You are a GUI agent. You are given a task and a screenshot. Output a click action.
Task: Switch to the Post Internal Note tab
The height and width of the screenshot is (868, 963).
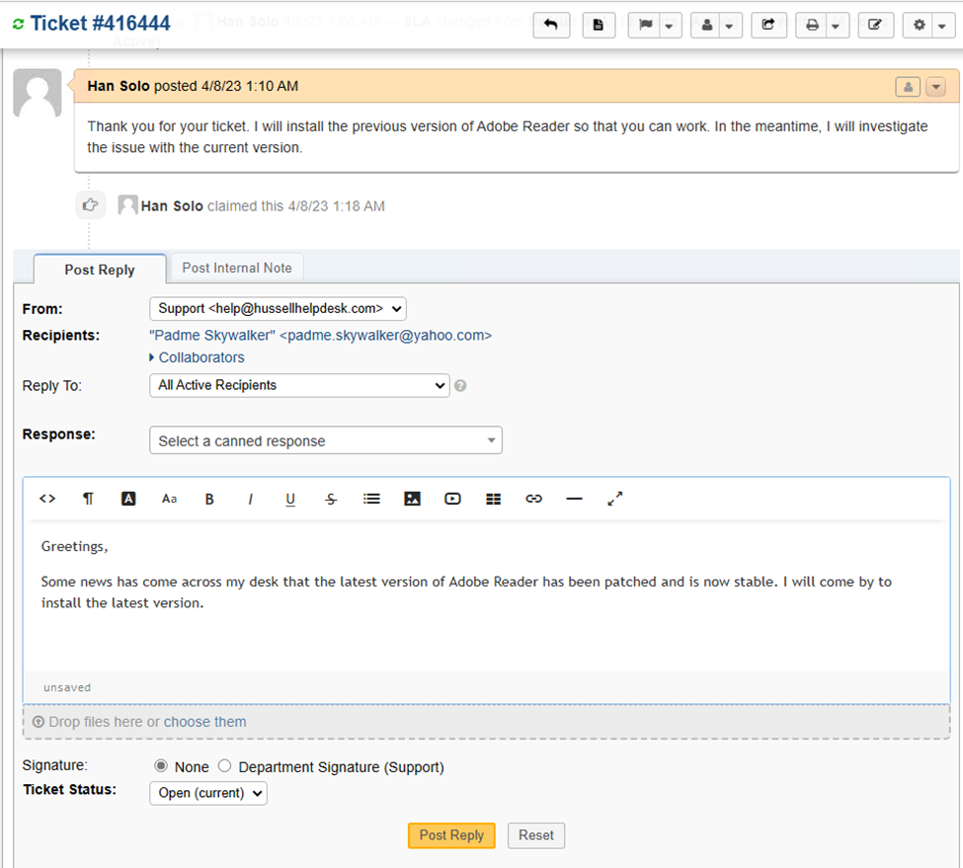tap(237, 268)
